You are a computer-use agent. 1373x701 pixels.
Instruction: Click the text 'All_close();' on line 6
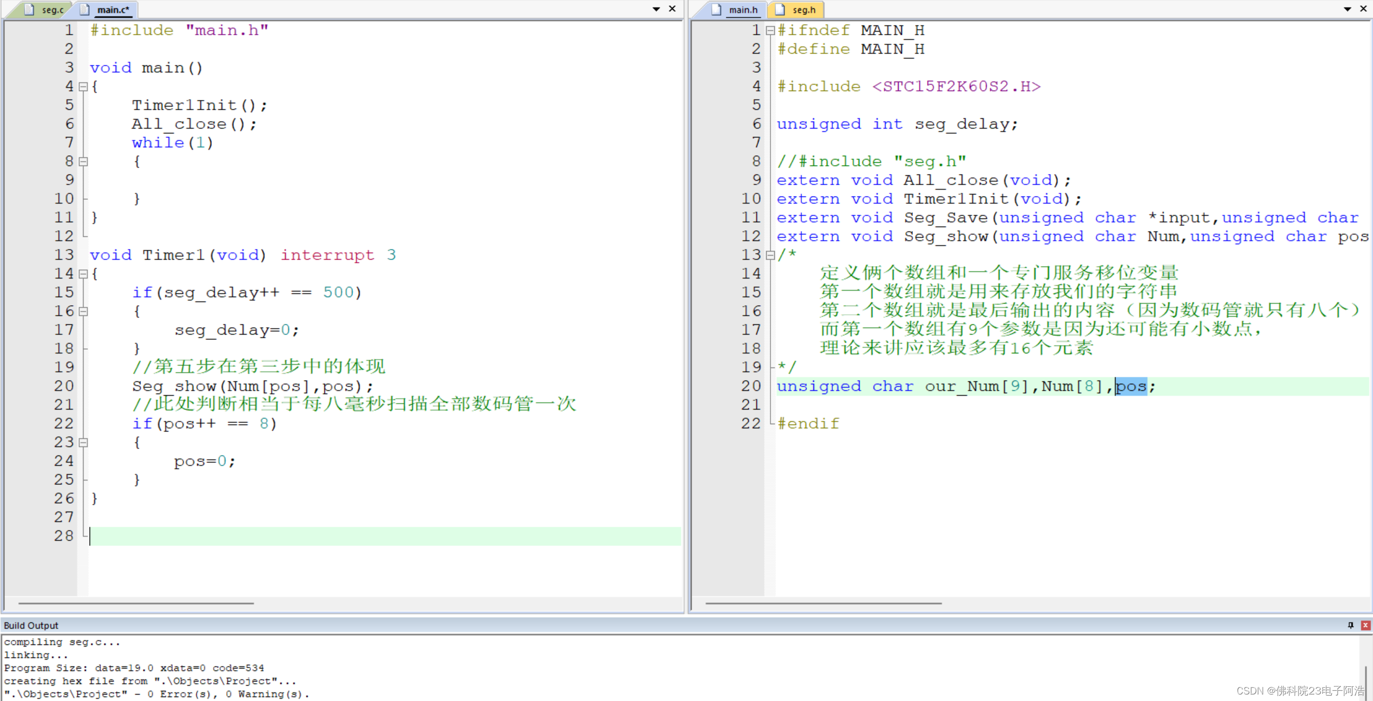(194, 124)
